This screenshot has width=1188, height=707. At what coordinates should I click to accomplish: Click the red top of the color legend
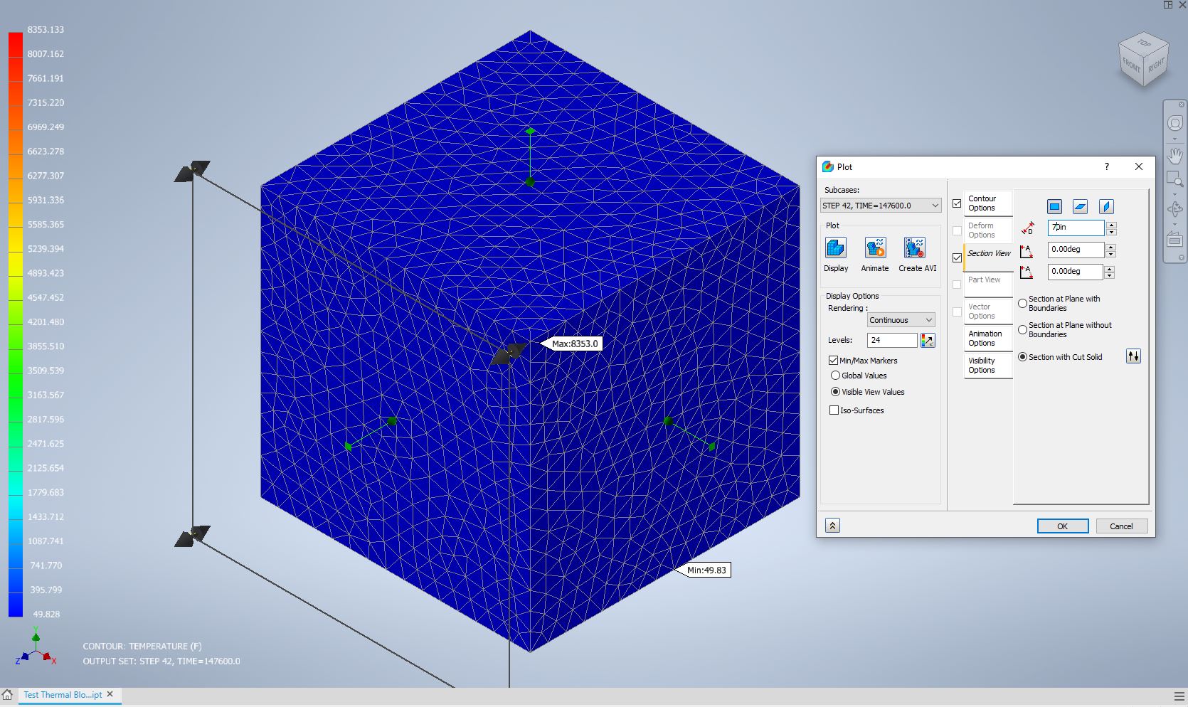click(x=16, y=44)
